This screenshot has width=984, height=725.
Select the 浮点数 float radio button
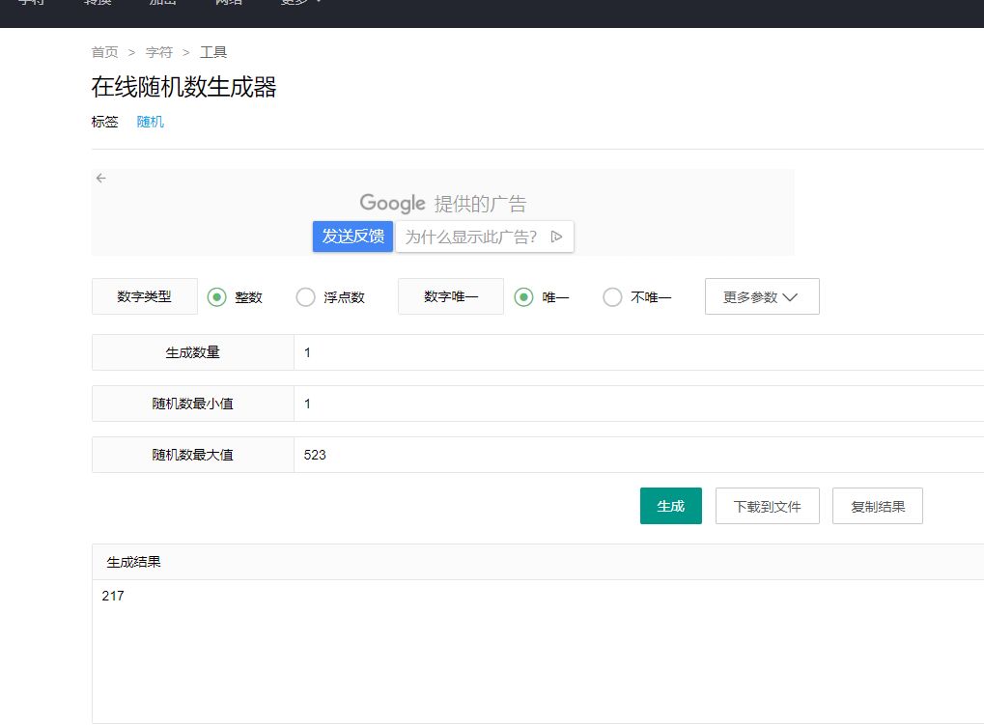tap(305, 297)
